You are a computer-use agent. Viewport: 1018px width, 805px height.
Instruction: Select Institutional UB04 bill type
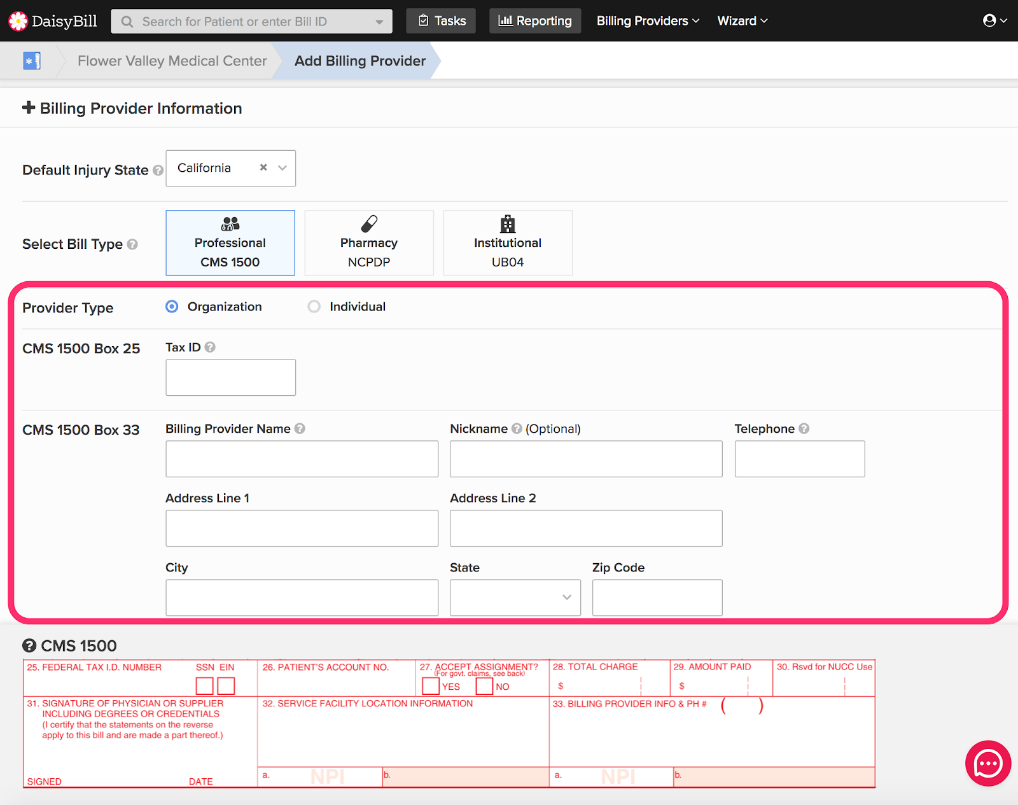tap(508, 243)
